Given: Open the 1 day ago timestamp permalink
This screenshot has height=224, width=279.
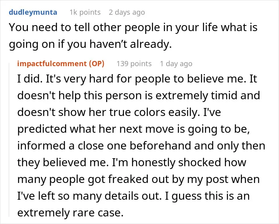Looking at the screenshot, I should click(x=176, y=63).
